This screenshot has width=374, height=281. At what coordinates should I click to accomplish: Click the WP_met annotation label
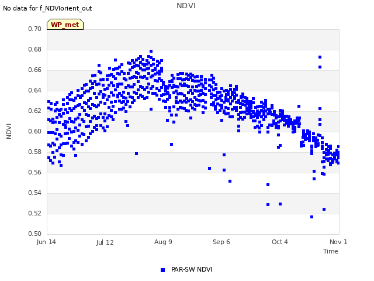(65, 25)
